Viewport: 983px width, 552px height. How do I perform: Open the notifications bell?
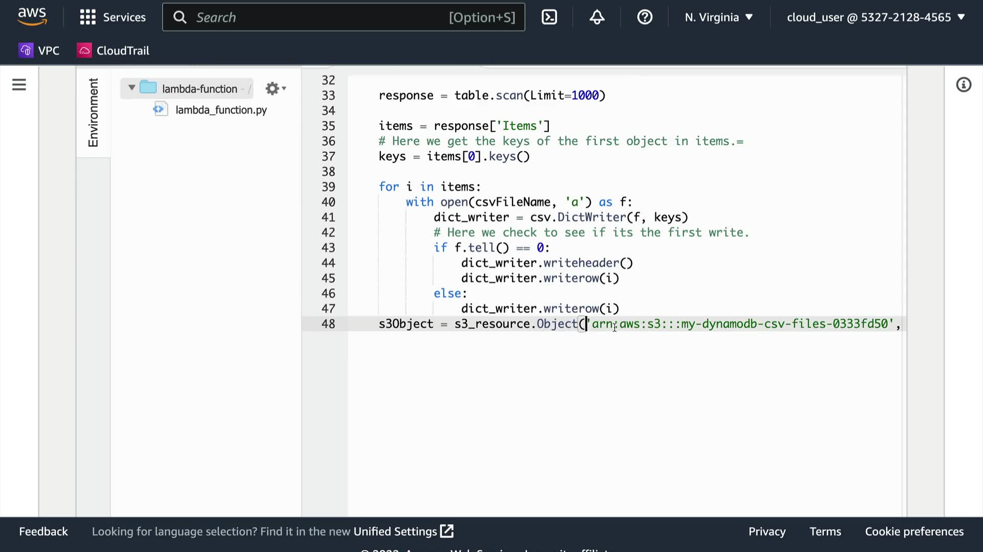click(597, 17)
